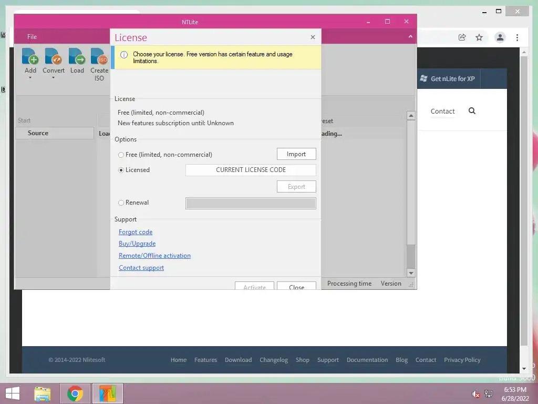Select the Source item in NTLite sidebar
Screen dimensions: 538x404
click(x=55, y=133)
